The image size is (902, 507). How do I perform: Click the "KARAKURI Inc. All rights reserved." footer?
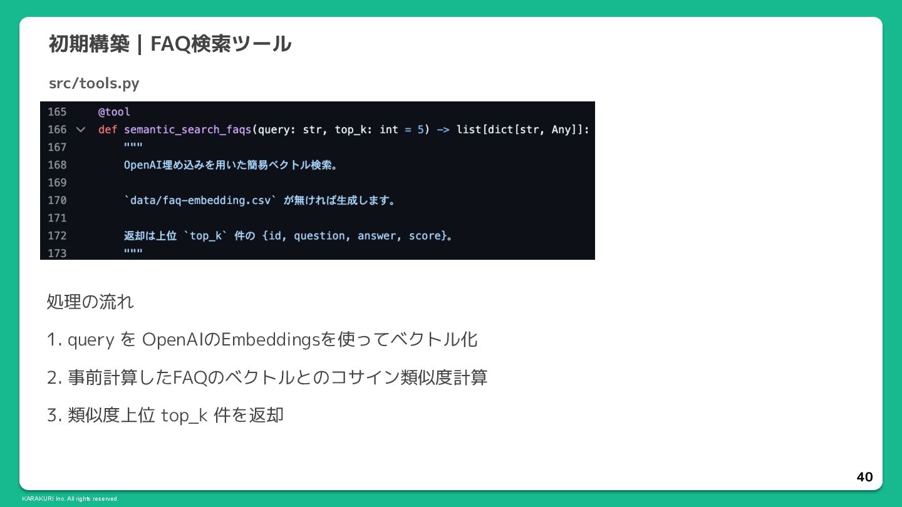(70, 499)
